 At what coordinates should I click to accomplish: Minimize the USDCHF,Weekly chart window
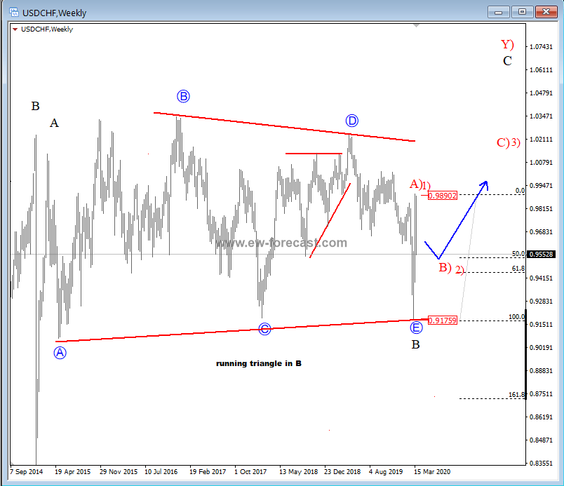click(499, 11)
